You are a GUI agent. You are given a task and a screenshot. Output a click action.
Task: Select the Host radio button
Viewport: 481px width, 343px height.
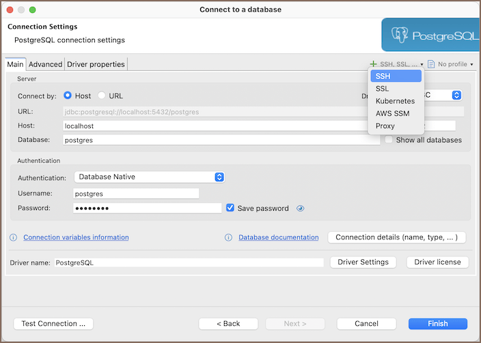coord(68,96)
